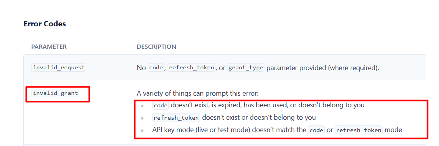439x146 pixels.
Task: Click the bullet dot before the refresh_token line
Action: (x=142, y=118)
